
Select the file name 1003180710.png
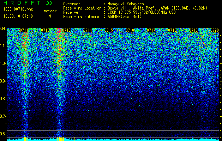pos(18,10)
